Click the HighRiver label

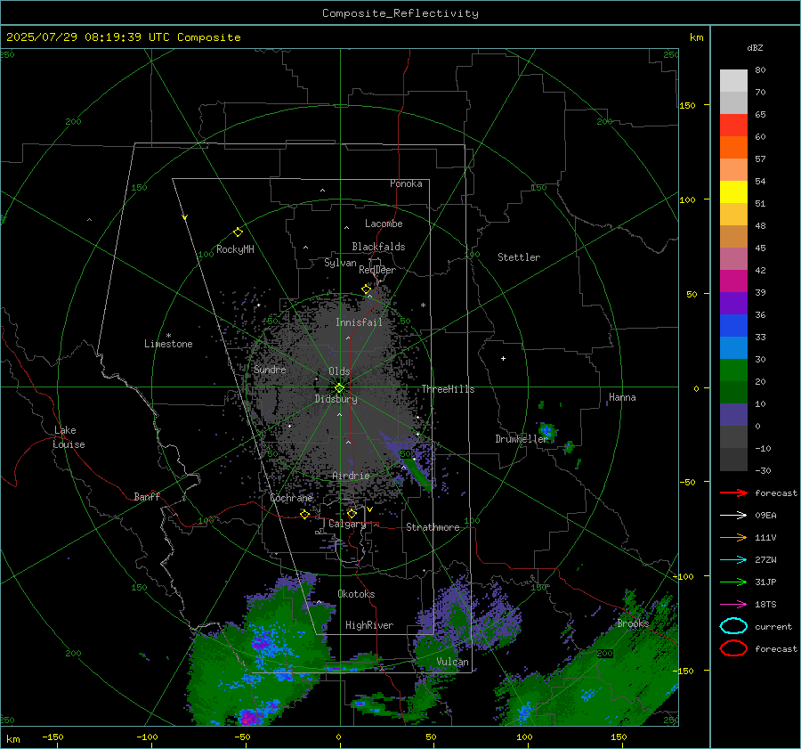369,625
